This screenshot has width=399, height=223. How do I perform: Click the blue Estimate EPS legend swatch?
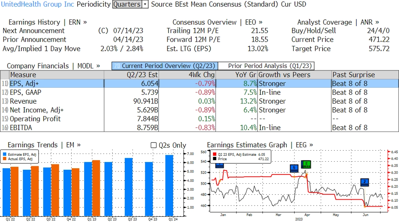5,154
